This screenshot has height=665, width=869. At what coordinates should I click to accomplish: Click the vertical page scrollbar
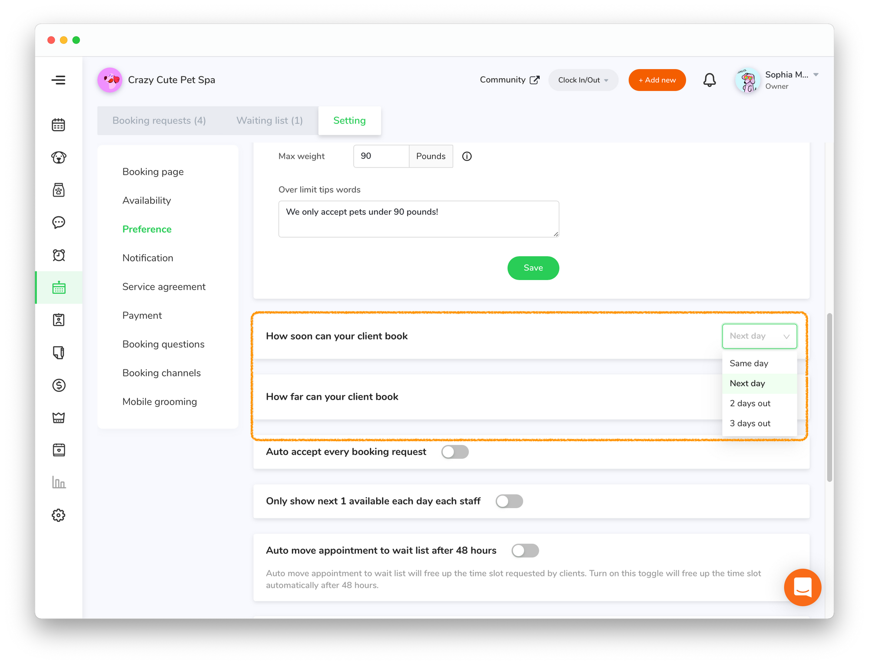pyautogui.click(x=829, y=397)
